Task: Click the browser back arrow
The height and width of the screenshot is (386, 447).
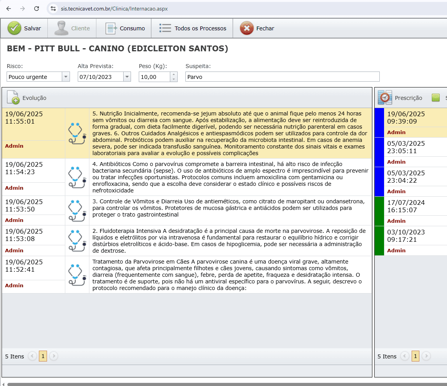Action: 9,9
